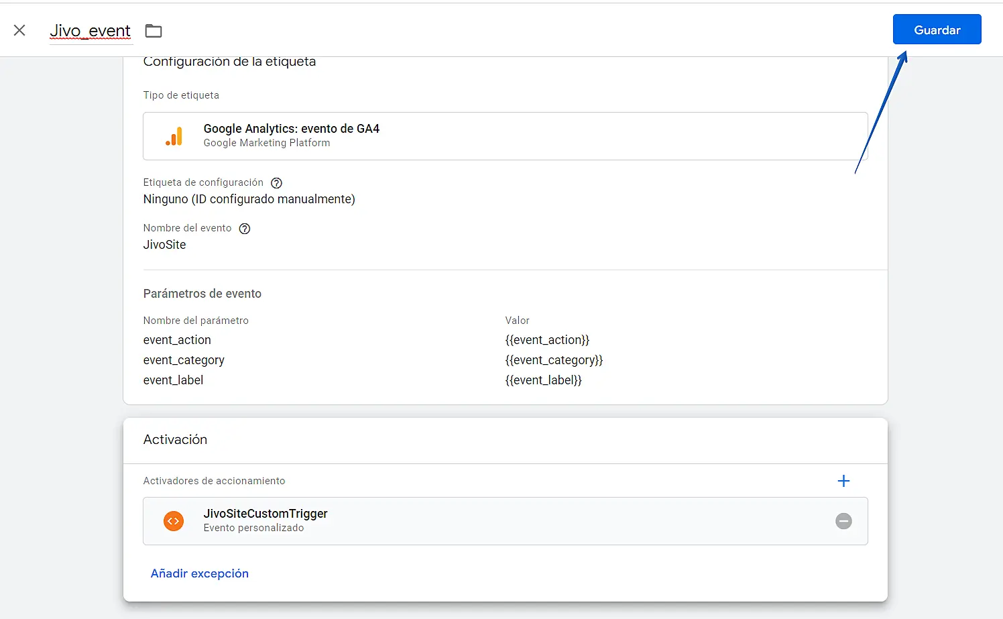Click the JivoSite event name value

(164, 245)
